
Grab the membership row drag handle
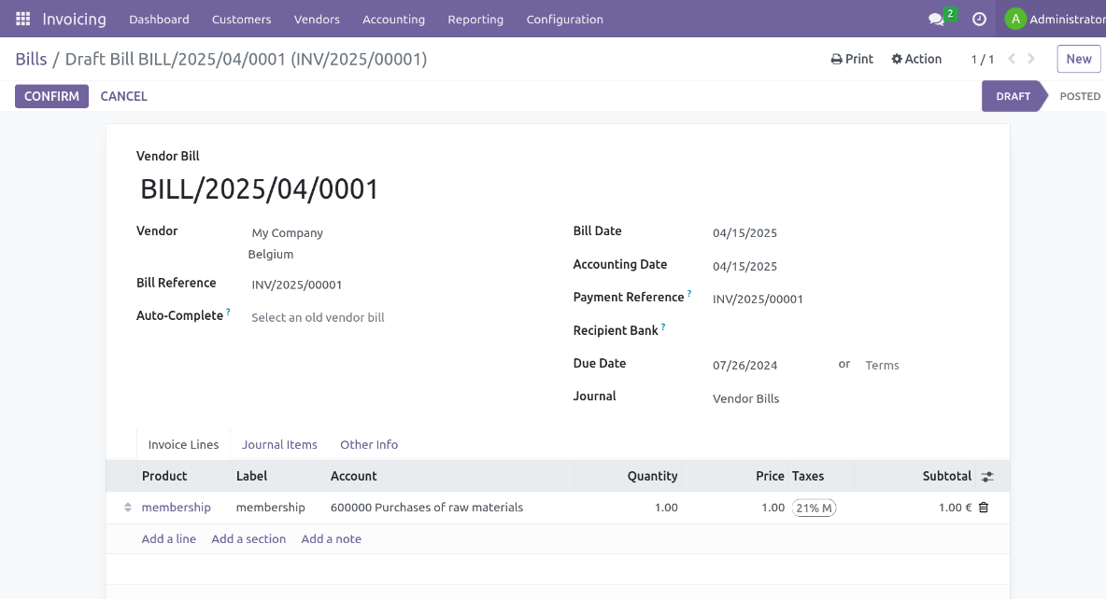tap(128, 508)
